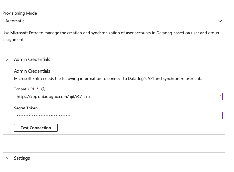
Task: Open the Provisioning Mode dropdown
Action: [x=114, y=21]
